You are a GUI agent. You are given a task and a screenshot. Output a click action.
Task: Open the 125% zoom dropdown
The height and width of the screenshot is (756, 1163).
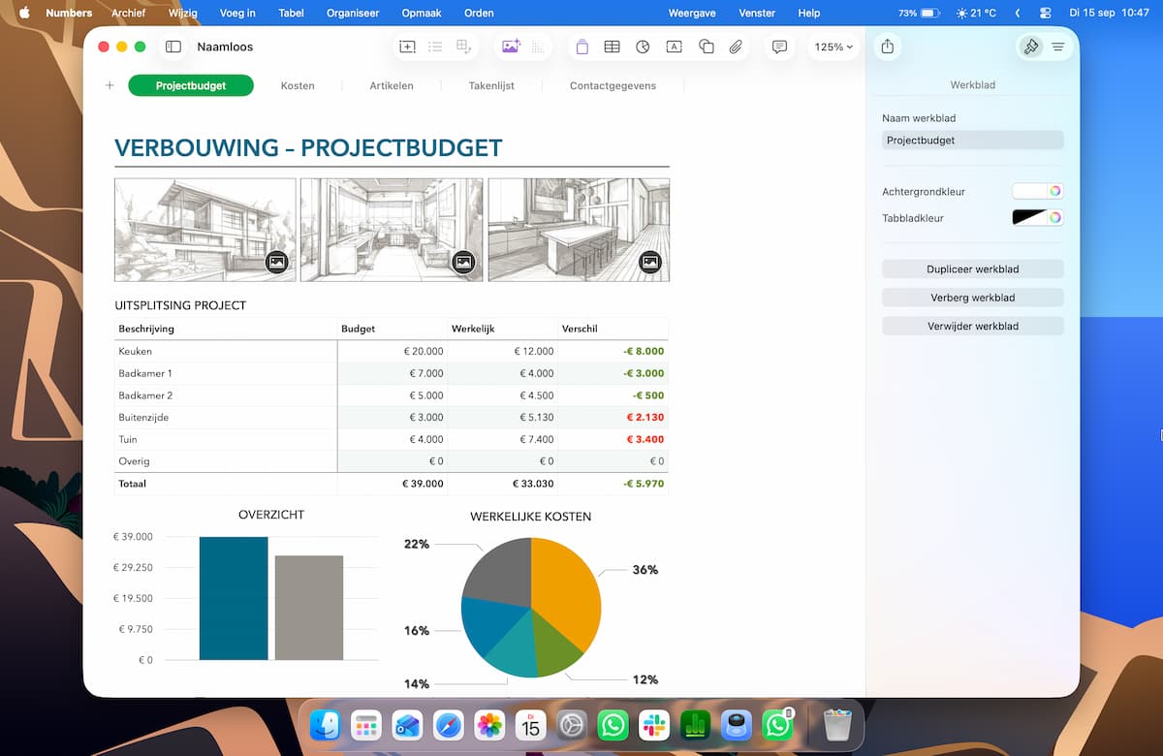pyautogui.click(x=833, y=47)
